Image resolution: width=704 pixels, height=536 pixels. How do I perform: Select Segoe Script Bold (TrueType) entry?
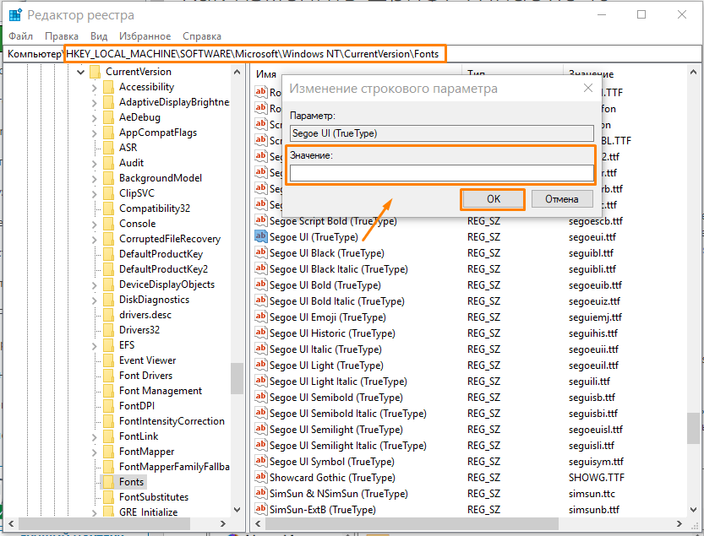333,221
